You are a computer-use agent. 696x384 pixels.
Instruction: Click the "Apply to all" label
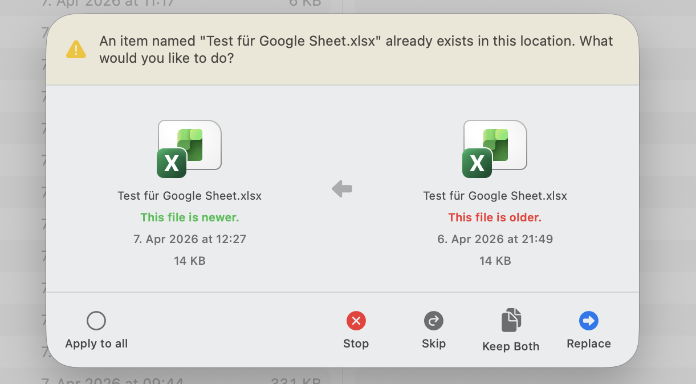tap(96, 343)
